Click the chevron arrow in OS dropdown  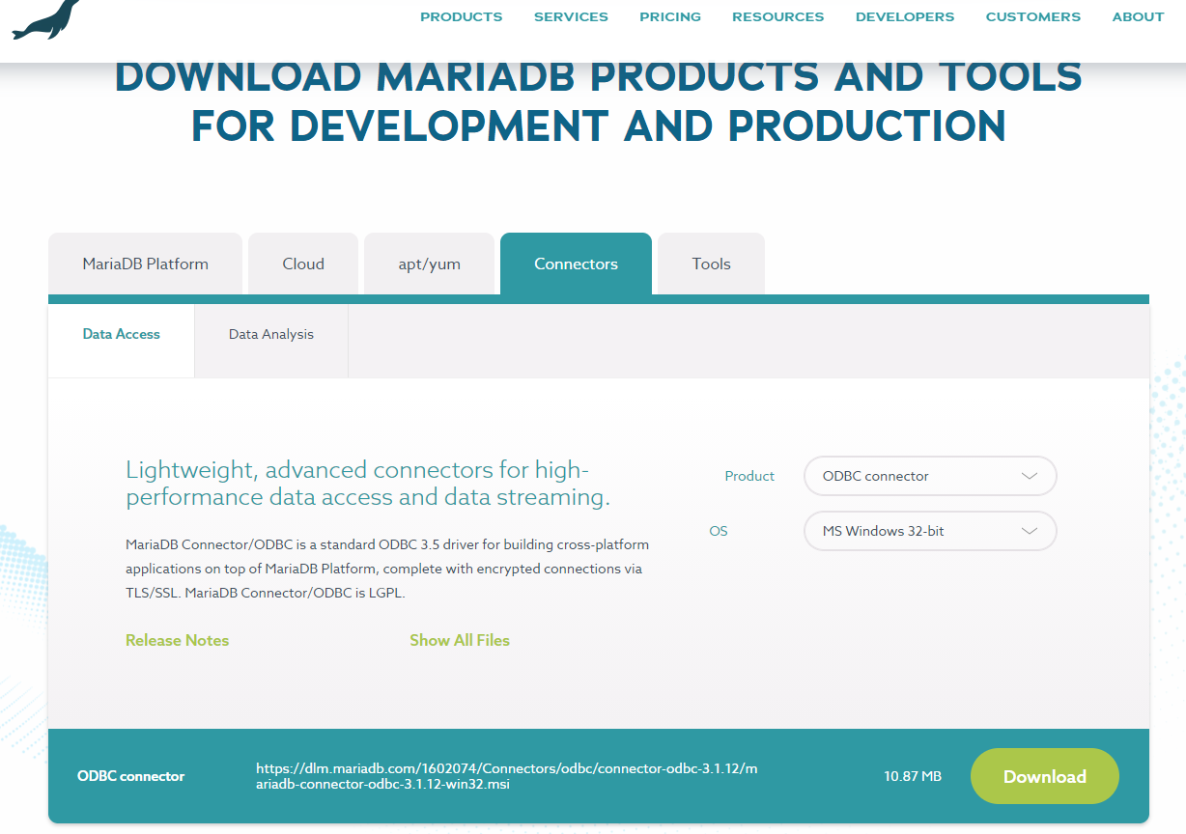1030,531
